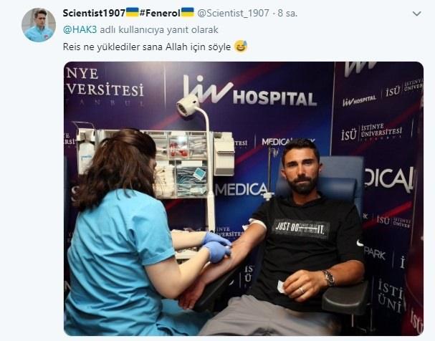Click the laughing sweat emoji in the tweet
The height and width of the screenshot is (341, 435).
(241, 47)
